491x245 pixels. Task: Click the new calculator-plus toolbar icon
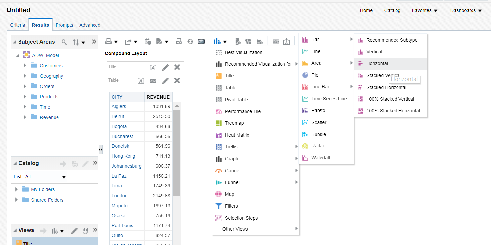pyautogui.click(x=260, y=42)
